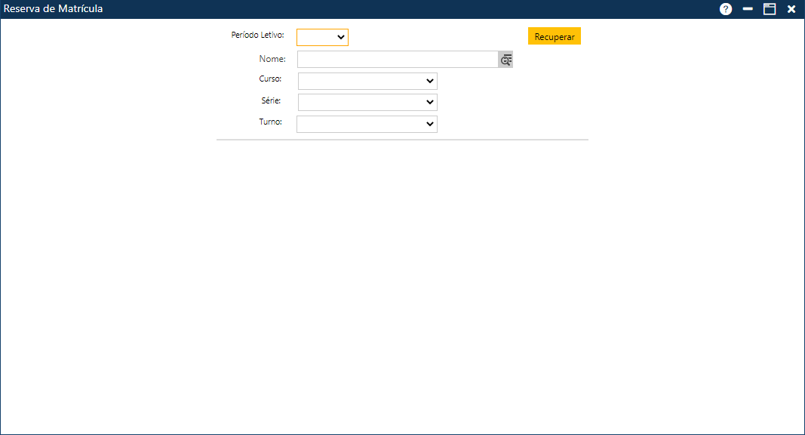
Task: Expand the Série dropdown list
Action: (x=367, y=102)
